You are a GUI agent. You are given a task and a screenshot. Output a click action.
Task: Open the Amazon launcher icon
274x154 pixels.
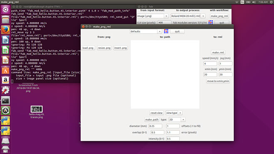5,80
